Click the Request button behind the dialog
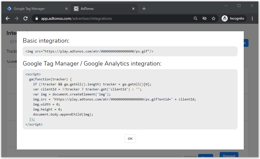The image size is (260, 159). point(229,155)
